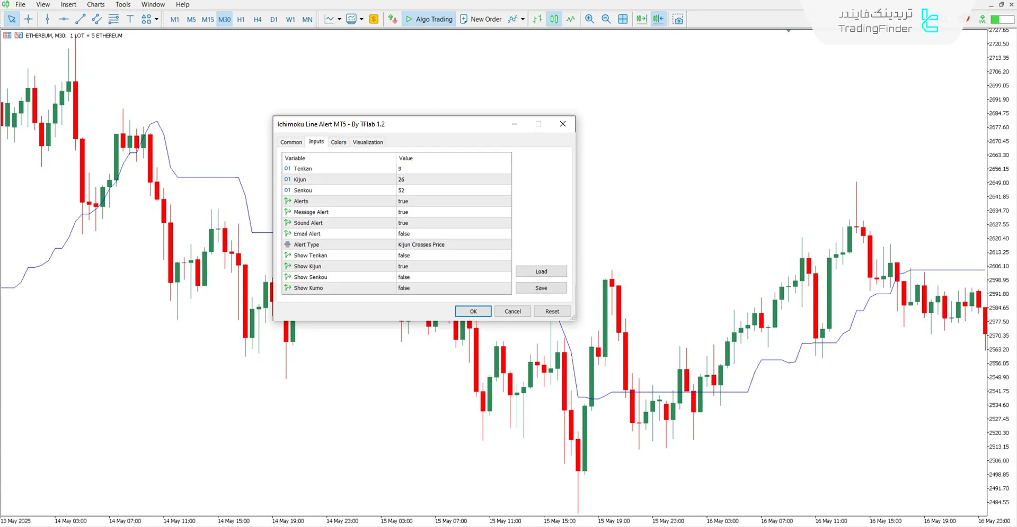The height and width of the screenshot is (527, 1017).
Task: Open the Alert Type value dropdown
Action: 454,244
